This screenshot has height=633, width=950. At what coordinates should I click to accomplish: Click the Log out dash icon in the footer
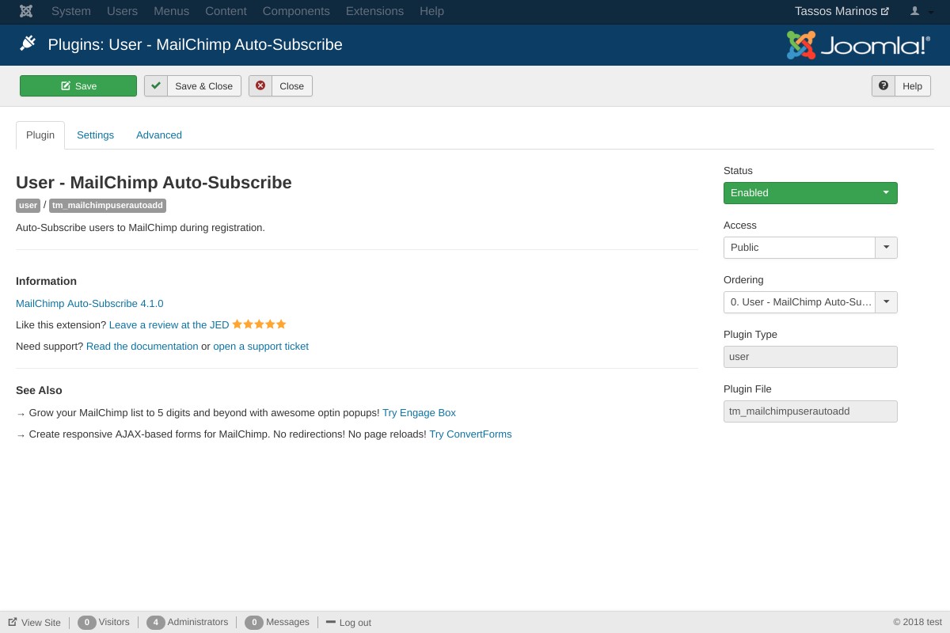pos(331,622)
